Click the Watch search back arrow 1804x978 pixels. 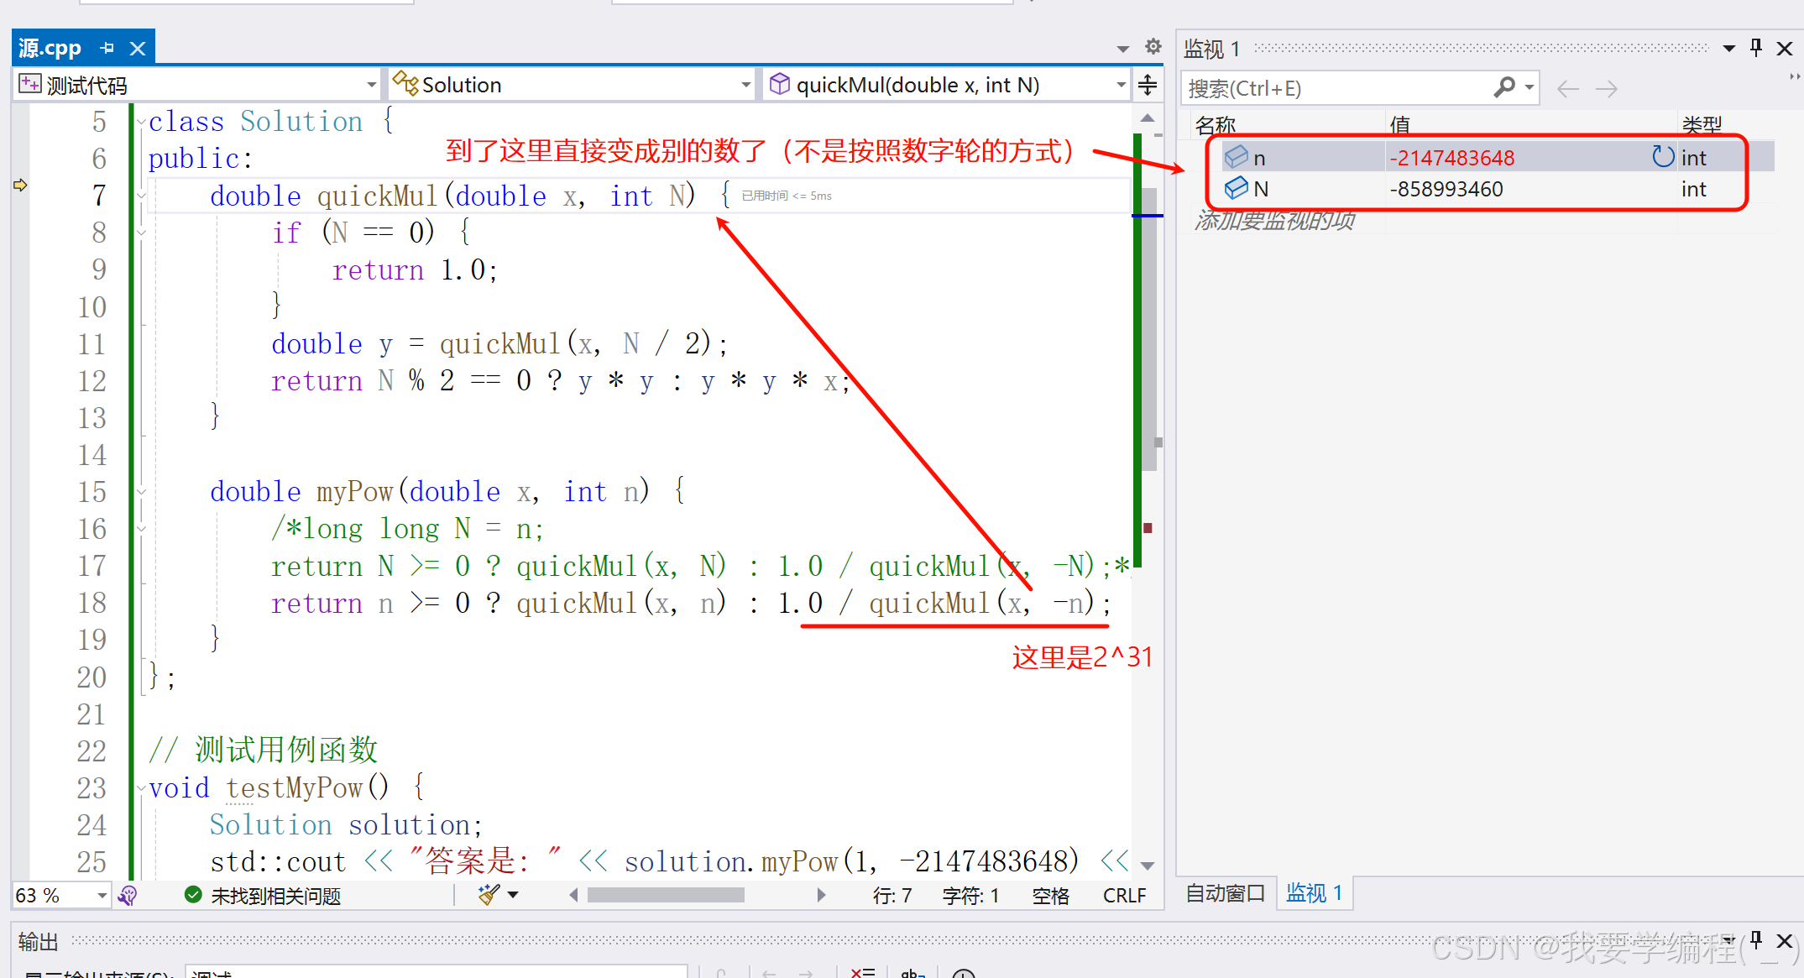[1567, 88]
